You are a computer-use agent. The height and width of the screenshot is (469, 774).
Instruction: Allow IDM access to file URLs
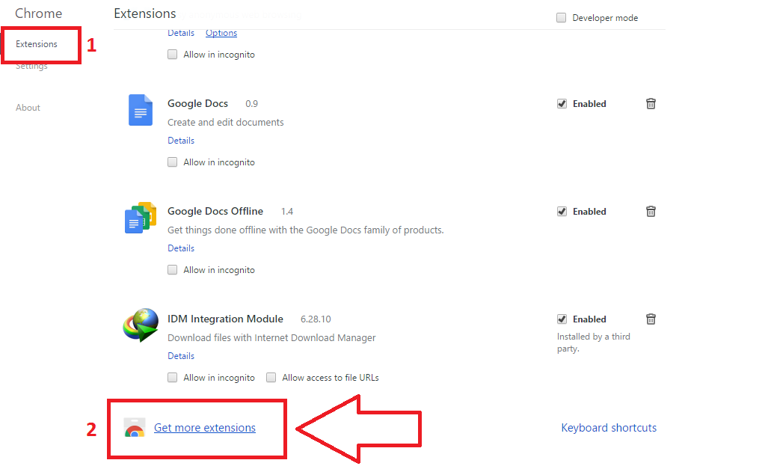tap(271, 378)
